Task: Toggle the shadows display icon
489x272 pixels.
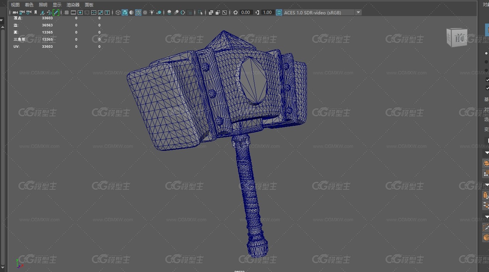Action: click(x=159, y=12)
